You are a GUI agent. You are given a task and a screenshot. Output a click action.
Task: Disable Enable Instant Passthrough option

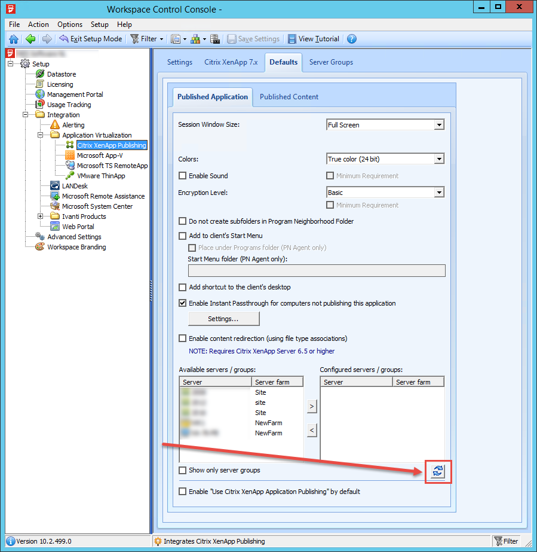(x=183, y=303)
